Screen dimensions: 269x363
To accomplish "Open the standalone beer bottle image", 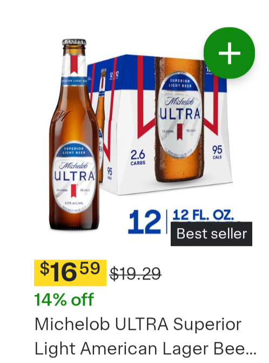I will click(74, 135).
